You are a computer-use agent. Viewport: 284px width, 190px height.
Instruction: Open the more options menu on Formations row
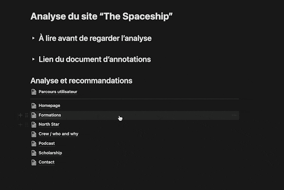234,115
